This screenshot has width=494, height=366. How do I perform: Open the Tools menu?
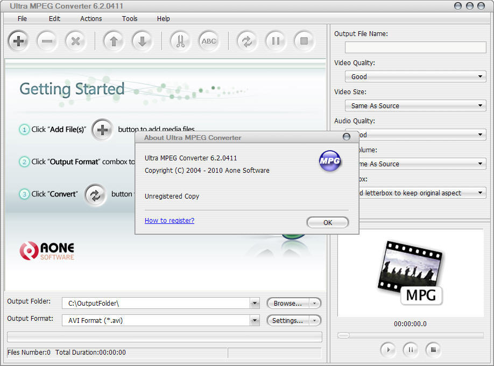click(129, 18)
